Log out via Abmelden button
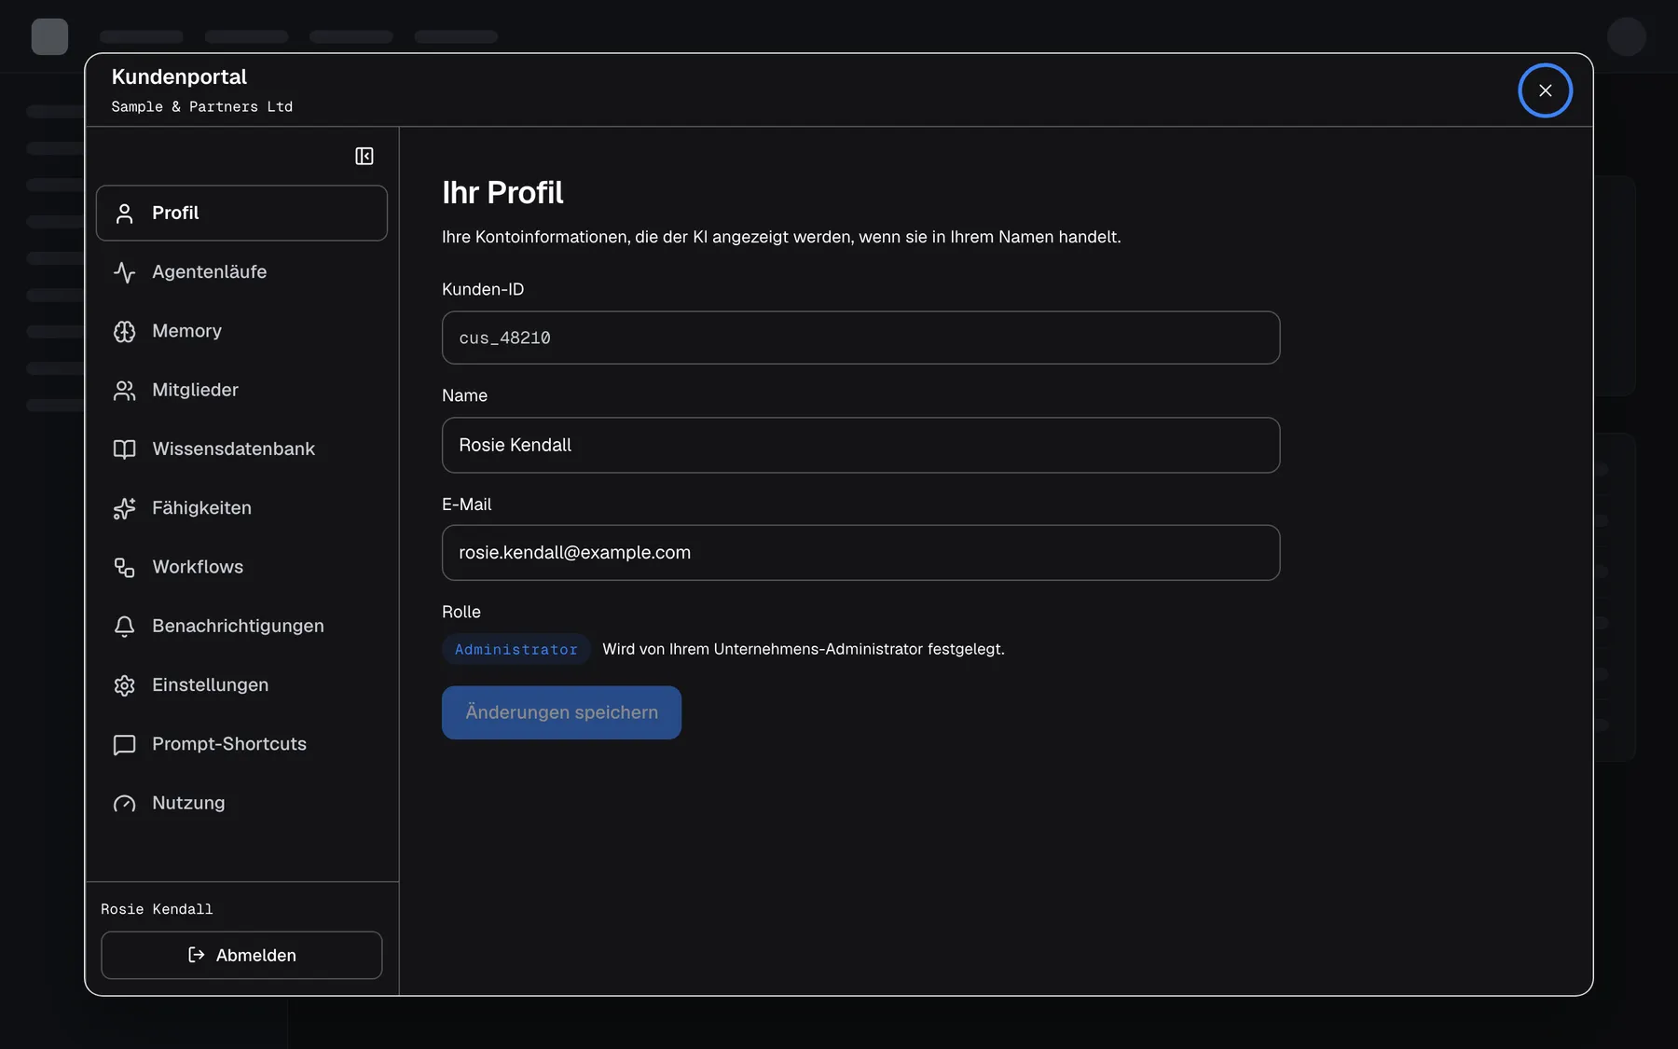The width and height of the screenshot is (1678, 1049). coord(241,955)
